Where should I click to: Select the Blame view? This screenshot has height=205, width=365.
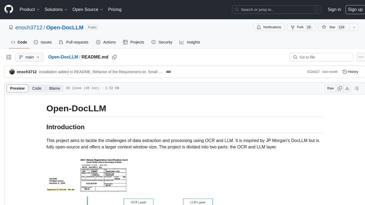(54, 88)
